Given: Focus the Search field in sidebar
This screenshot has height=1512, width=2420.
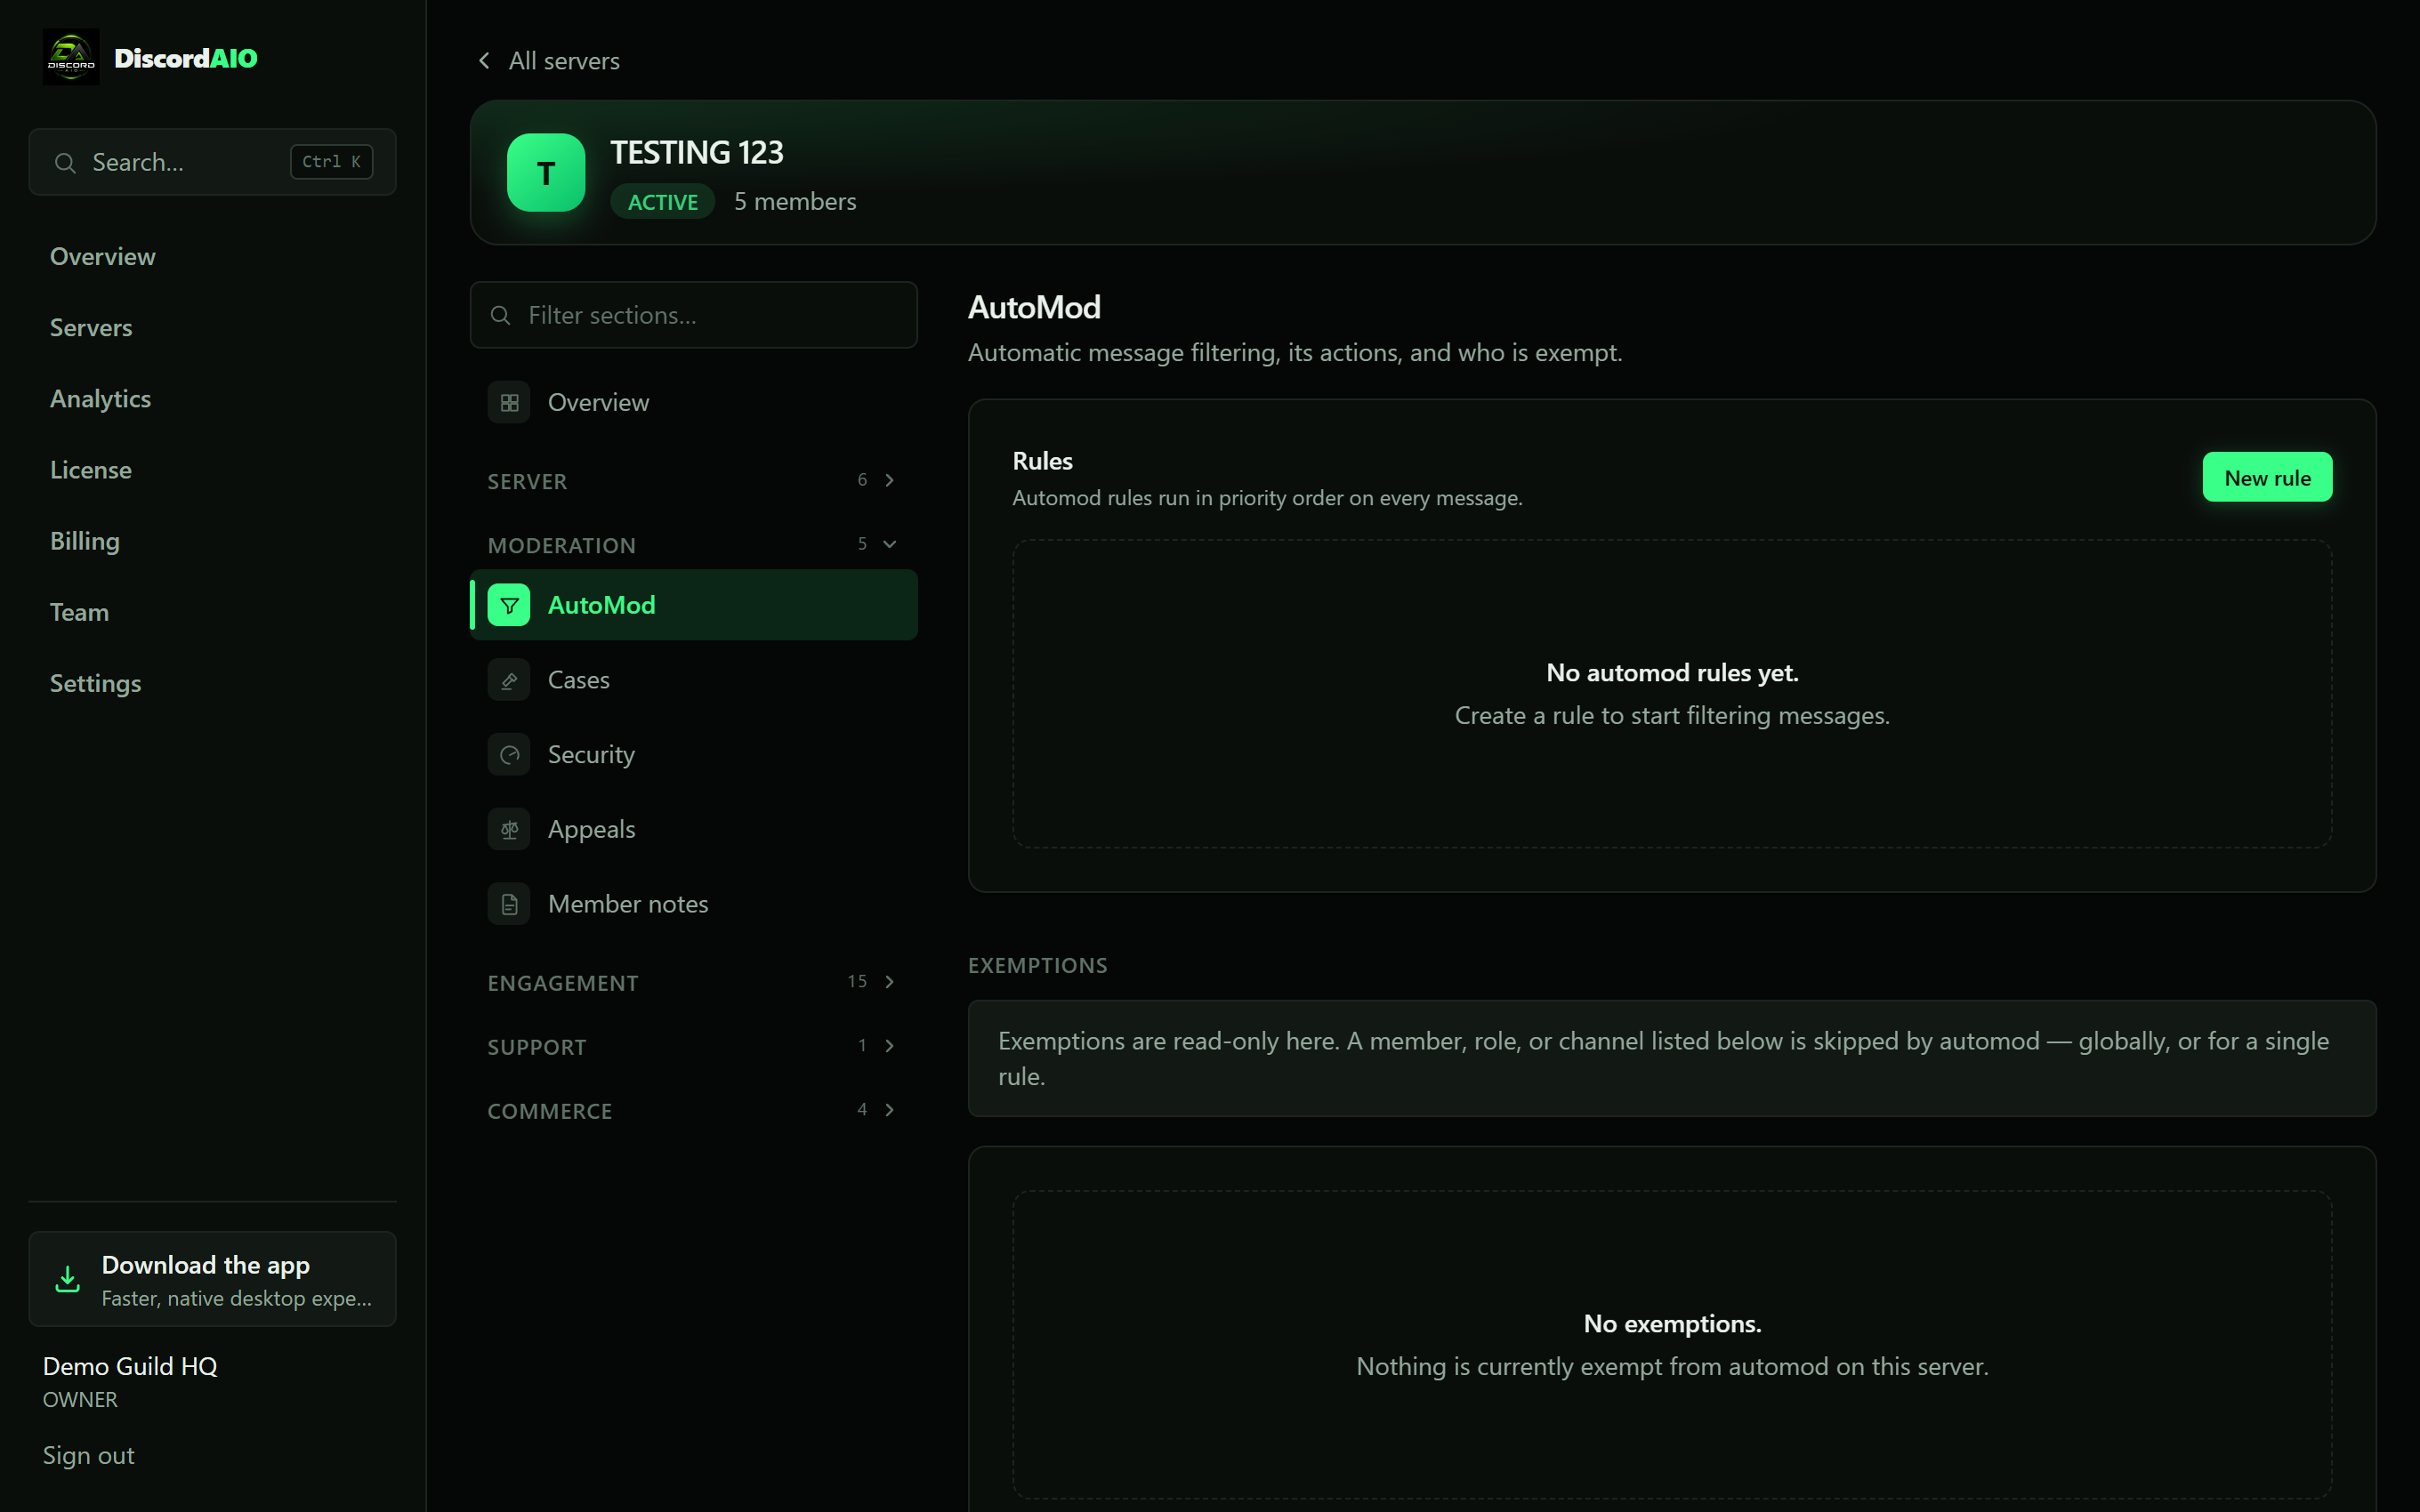Looking at the screenshot, I should (x=212, y=162).
